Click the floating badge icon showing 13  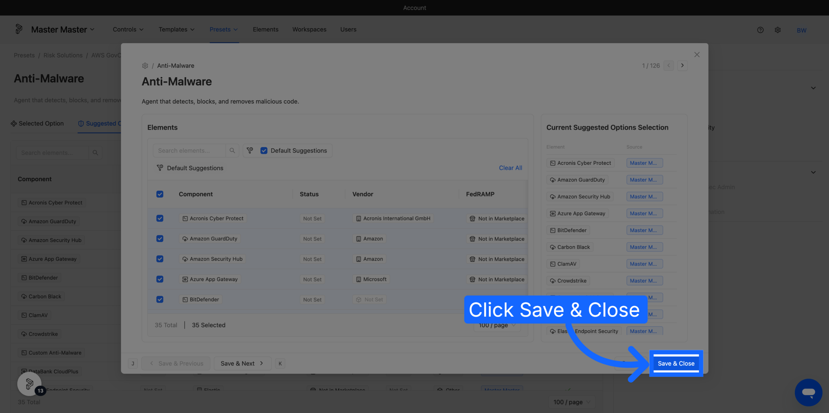tap(29, 384)
